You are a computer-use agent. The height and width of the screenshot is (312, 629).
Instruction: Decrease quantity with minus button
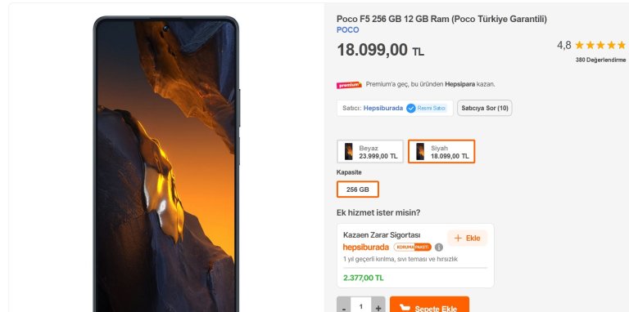[x=344, y=307]
